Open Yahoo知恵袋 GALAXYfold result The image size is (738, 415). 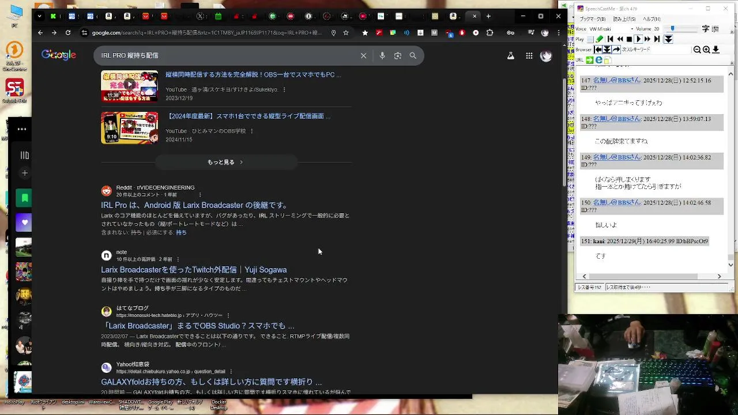(x=212, y=382)
